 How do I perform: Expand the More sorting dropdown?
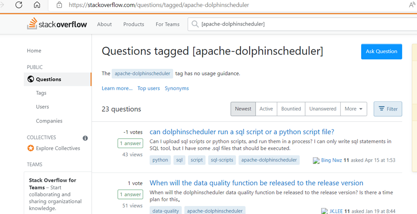click(353, 109)
